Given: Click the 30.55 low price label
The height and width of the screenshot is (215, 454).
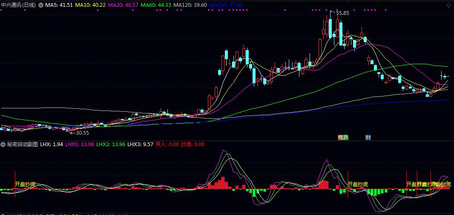Looking at the screenshot, I should pyautogui.click(x=82, y=133).
